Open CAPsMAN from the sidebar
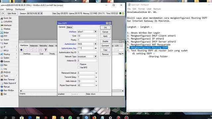Screen dimensions: 212x119 click(8, 21)
